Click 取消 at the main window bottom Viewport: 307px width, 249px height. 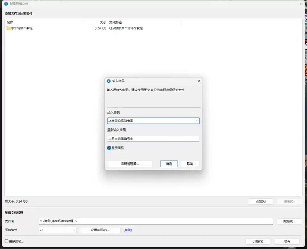(x=287, y=241)
